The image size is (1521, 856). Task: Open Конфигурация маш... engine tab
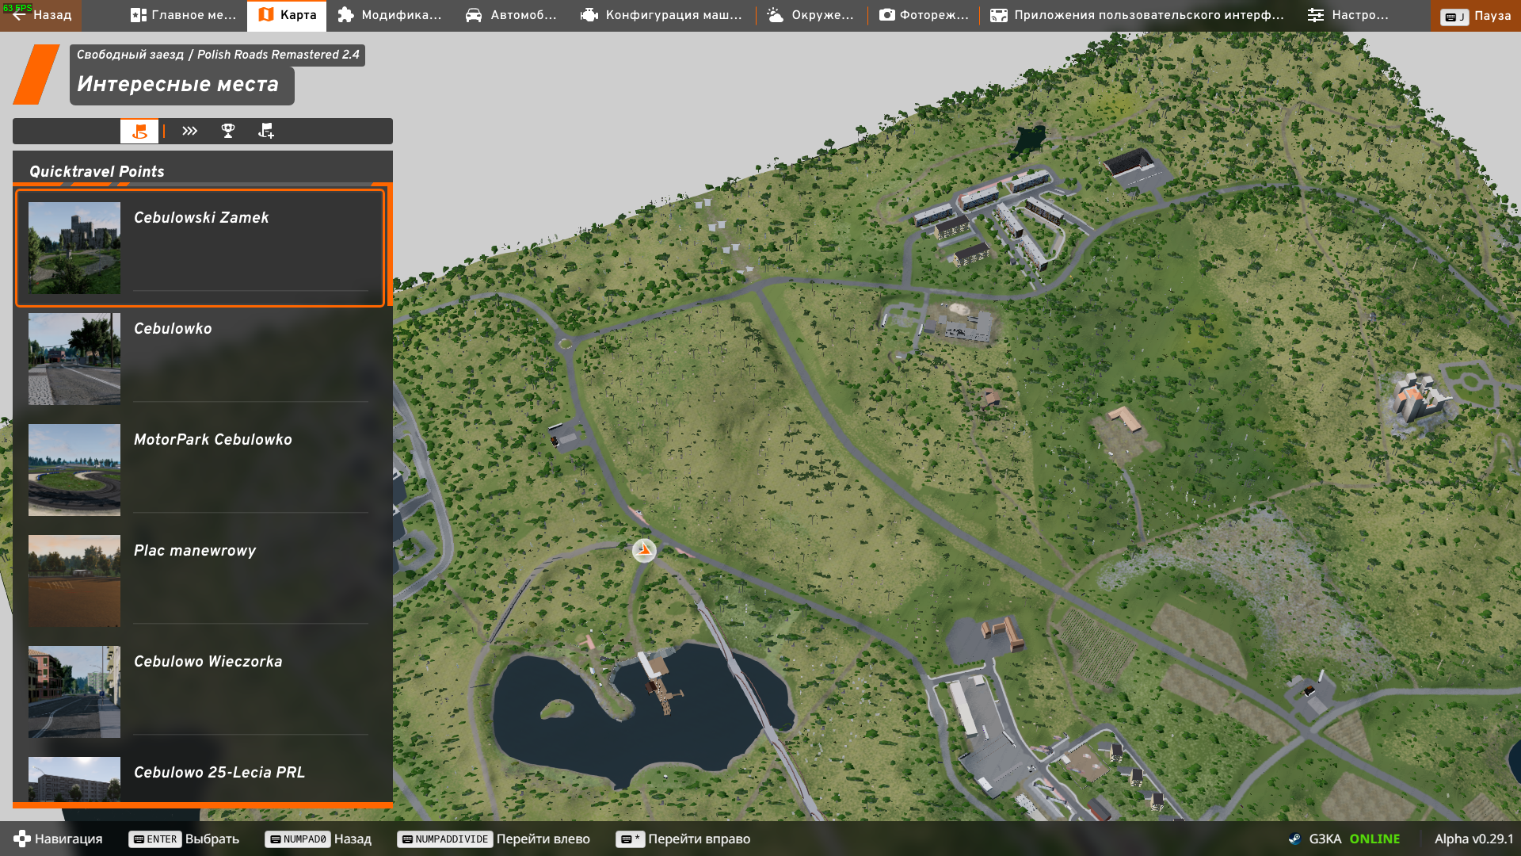[x=661, y=15]
